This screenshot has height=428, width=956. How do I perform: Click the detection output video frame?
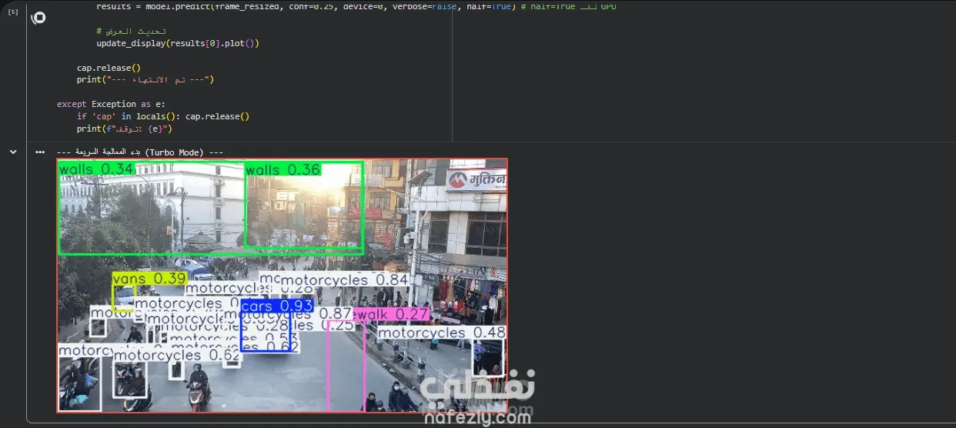(282, 286)
